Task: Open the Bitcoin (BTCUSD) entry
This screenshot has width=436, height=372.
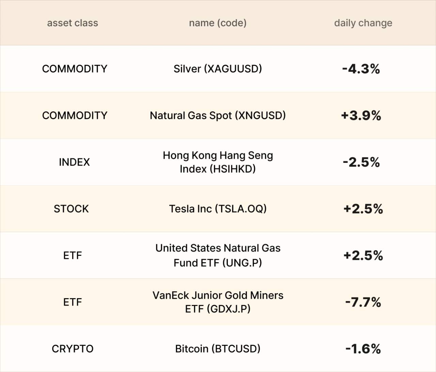Action: click(x=218, y=349)
